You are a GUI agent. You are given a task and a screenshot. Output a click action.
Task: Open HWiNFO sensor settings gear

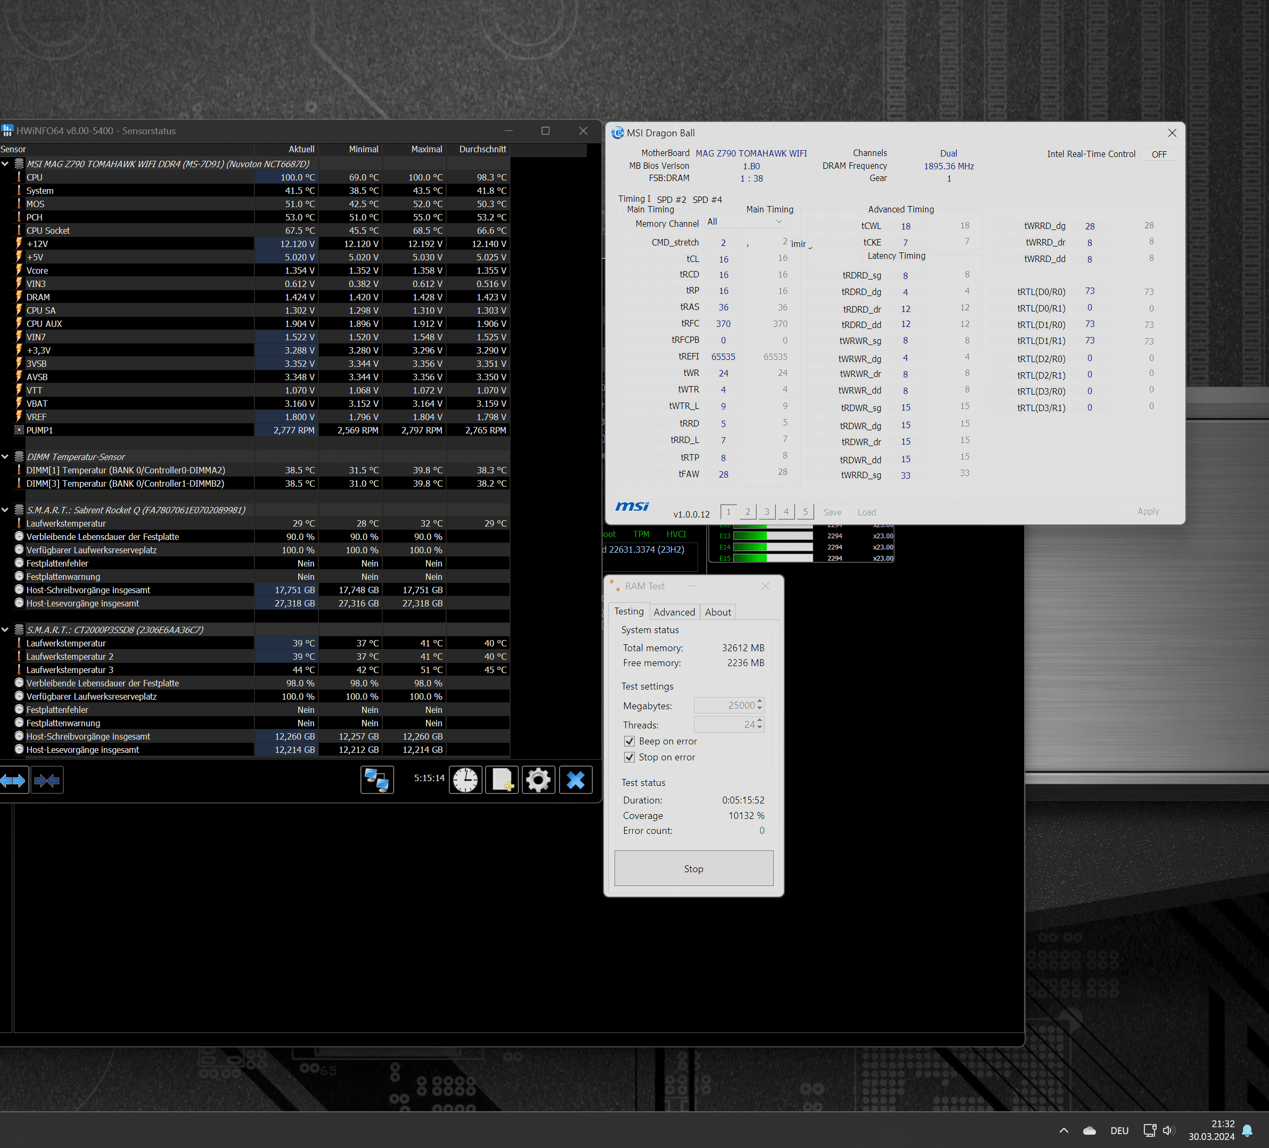click(538, 781)
